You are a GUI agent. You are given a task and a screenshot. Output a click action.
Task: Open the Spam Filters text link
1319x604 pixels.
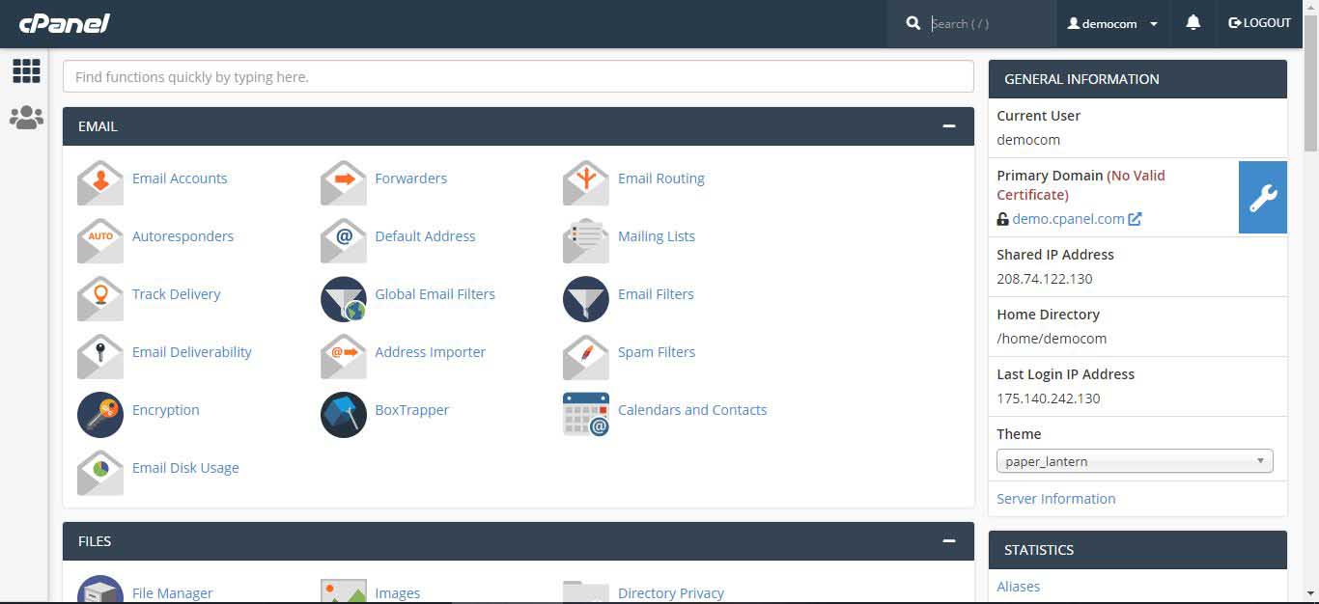pyautogui.click(x=657, y=352)
